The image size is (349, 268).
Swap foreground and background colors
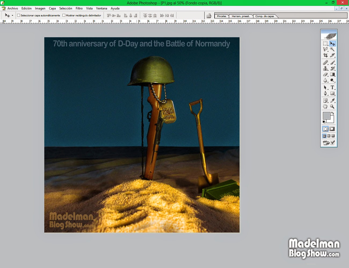333,113
